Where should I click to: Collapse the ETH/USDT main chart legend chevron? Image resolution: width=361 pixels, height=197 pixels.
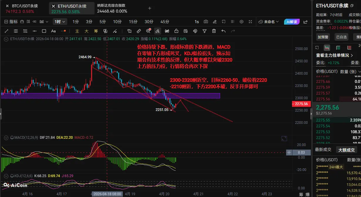pyautogui.click(x=6, y=39)
